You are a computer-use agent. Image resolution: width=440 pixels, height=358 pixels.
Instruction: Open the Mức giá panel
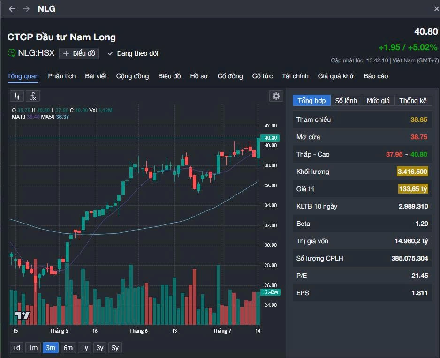click(x=378, y=100)
